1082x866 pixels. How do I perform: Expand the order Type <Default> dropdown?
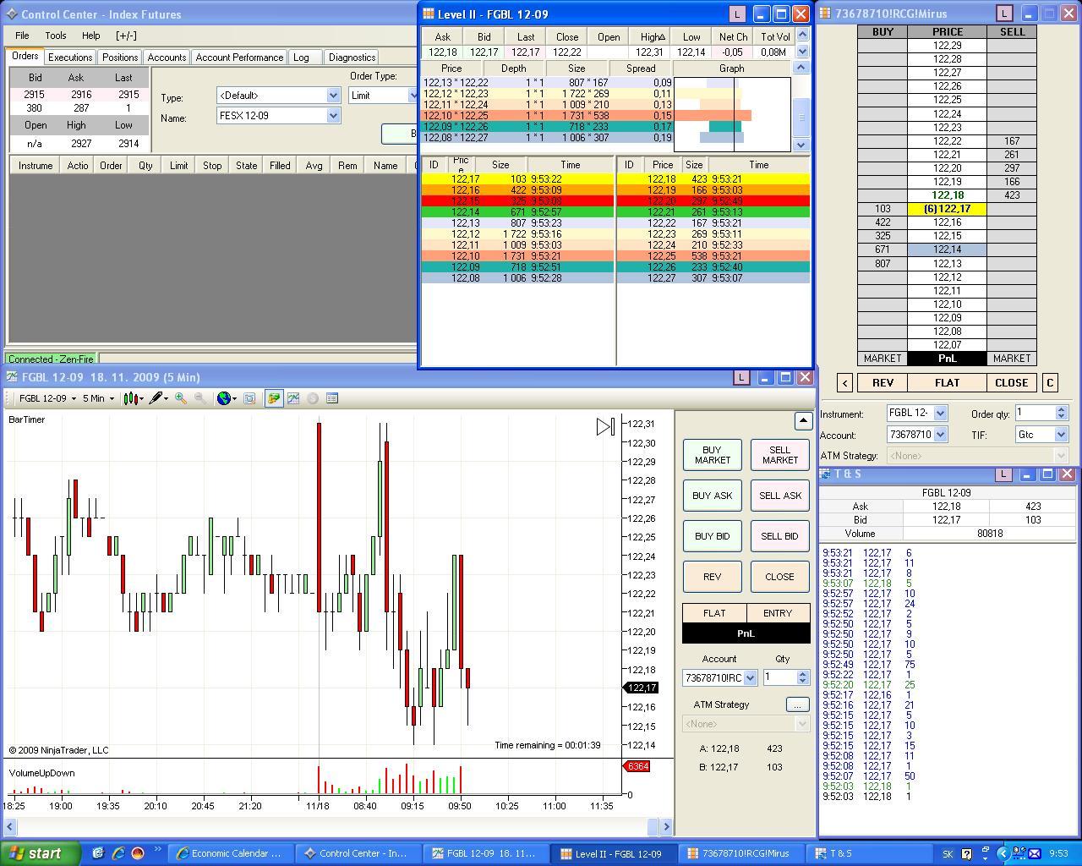(x=333, y=96)
